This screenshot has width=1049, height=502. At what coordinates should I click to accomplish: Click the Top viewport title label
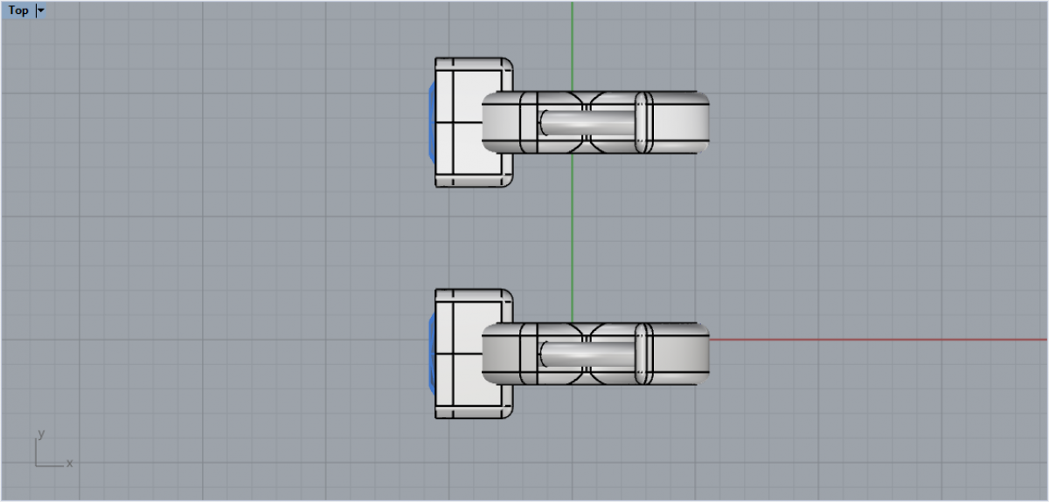(18, 10)
